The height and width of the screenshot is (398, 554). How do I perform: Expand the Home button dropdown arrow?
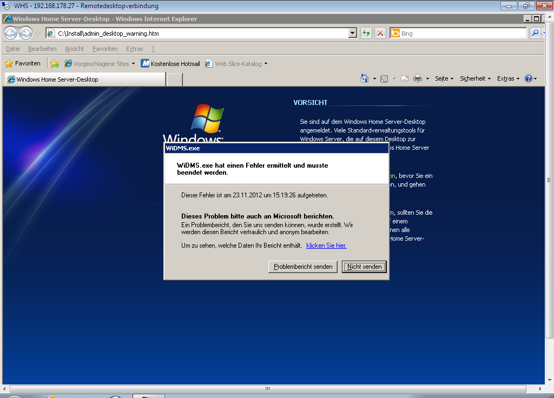(x=374, y=79)
